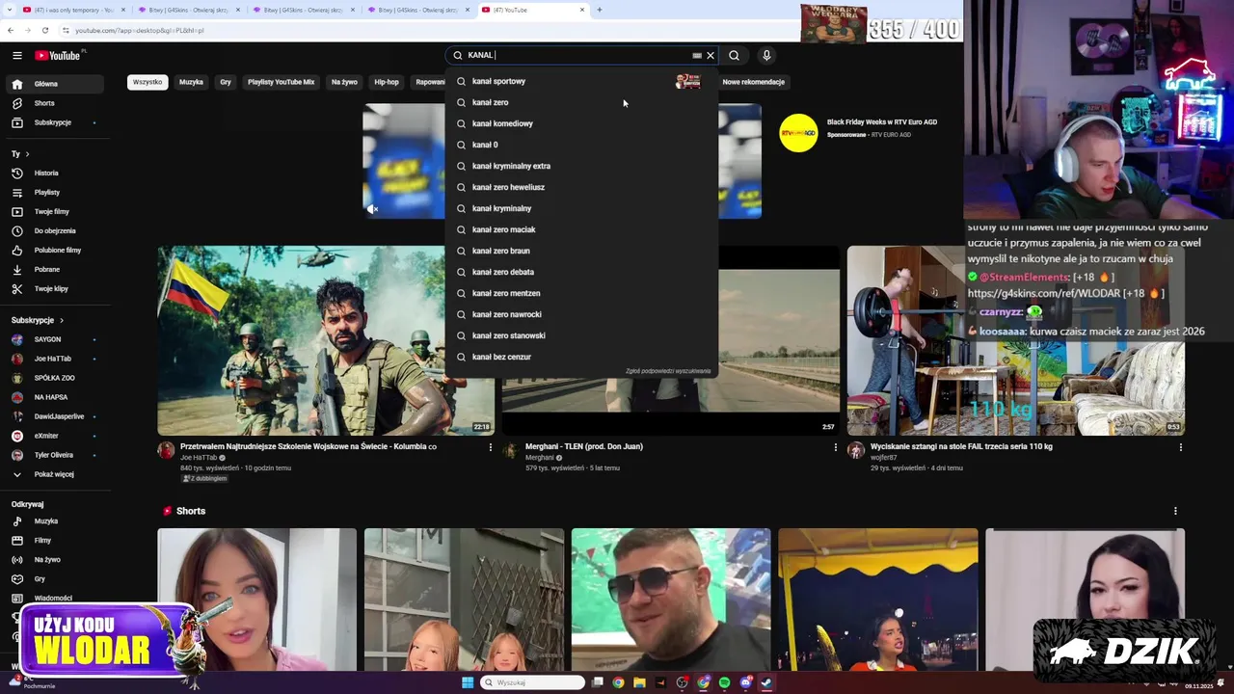This screenshot has width=1234, height=694.
Task: Open the YouTube hamburger guide menu
Action: click(x=16, y=56)
